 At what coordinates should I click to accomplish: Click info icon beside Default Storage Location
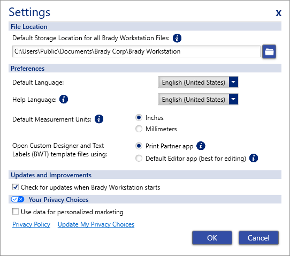(177, 38)
